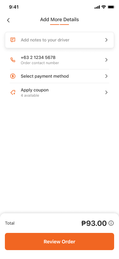Click the orange phone icon

tap(13, 60)
